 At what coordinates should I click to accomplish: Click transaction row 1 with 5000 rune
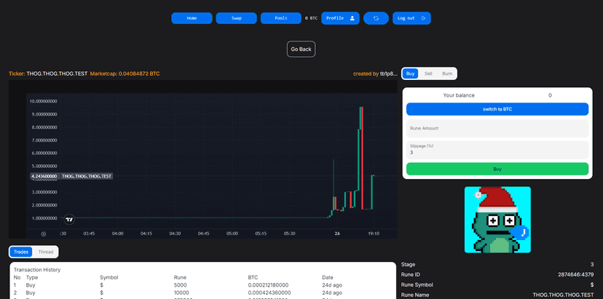click(x=202, y=285)
